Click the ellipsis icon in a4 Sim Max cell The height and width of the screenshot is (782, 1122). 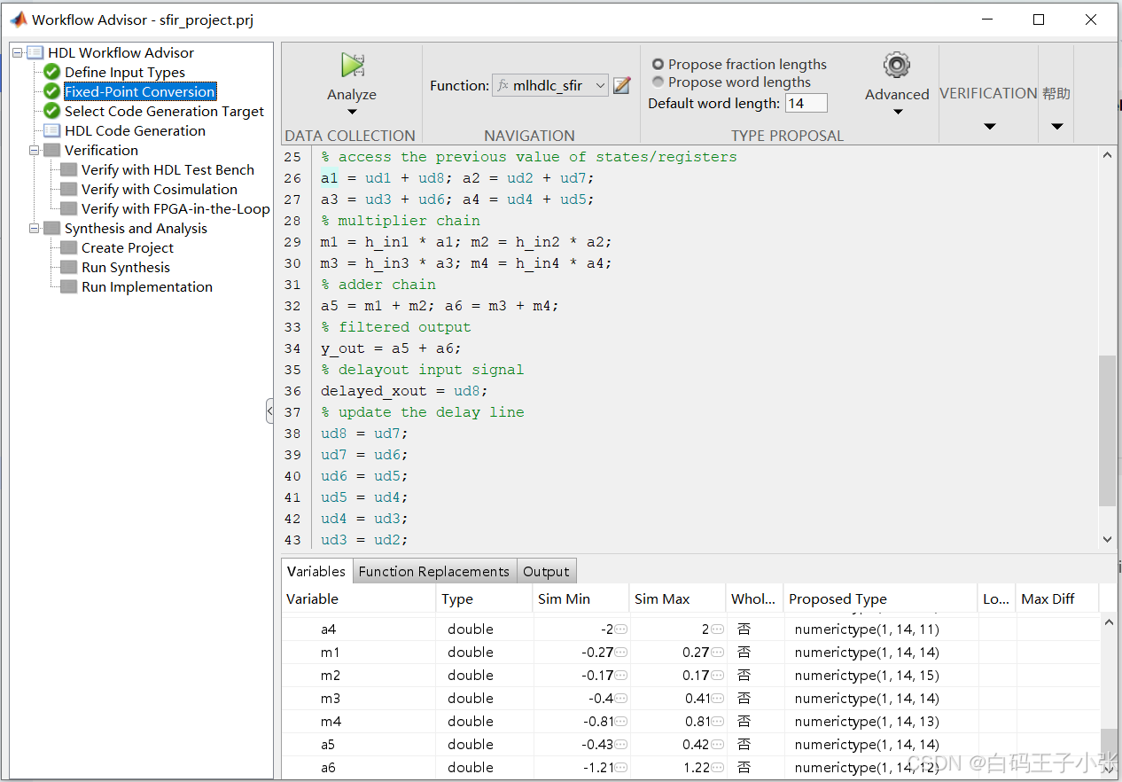click(718, 629)
